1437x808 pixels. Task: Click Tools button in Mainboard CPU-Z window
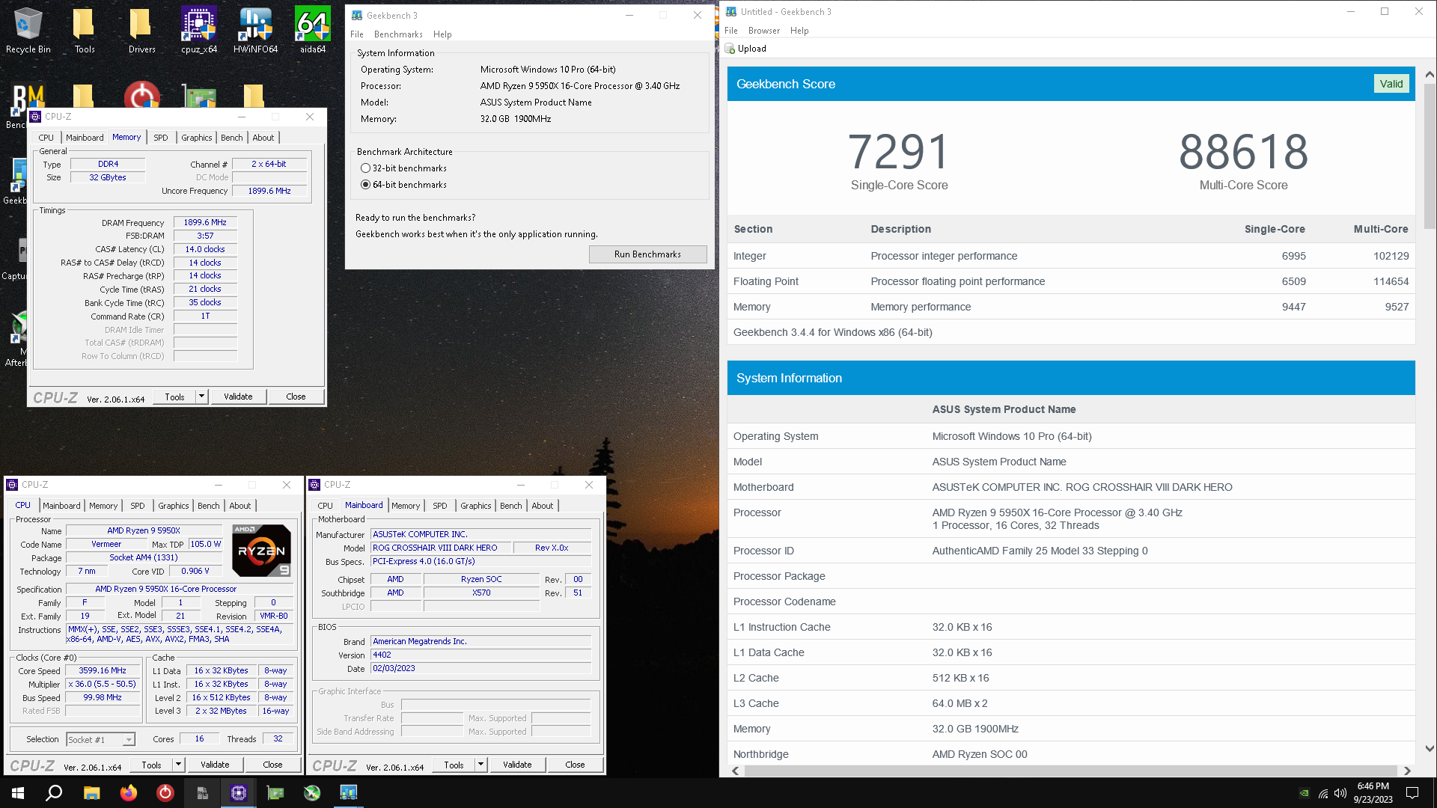pyautogui.click(x=454, y=765)
